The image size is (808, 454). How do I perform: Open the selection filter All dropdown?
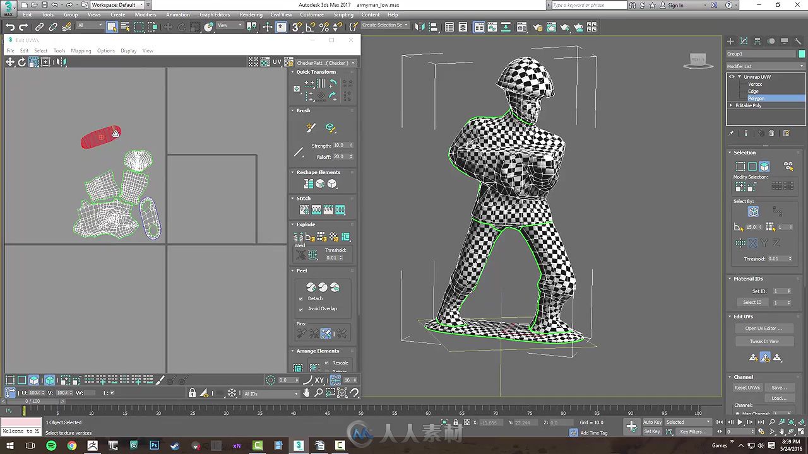[90, 26]
